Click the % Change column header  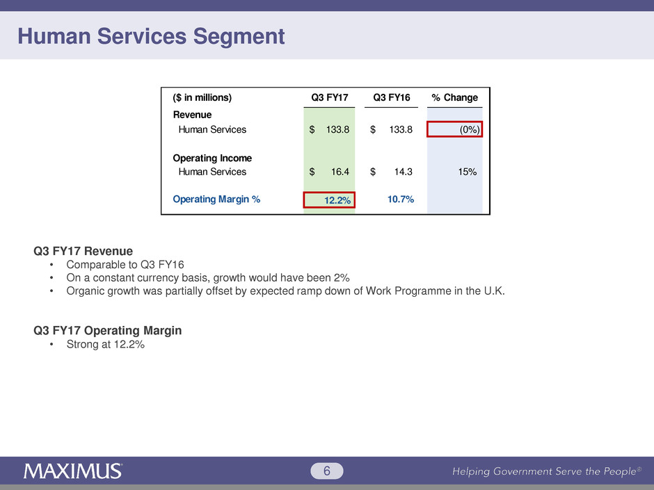coord(454,97)
